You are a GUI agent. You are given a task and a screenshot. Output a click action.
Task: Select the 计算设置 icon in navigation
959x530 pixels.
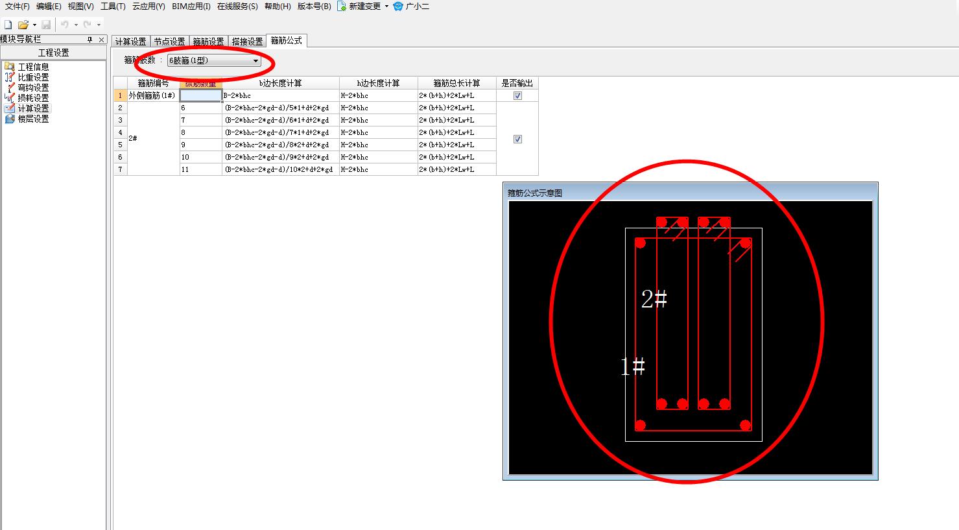pyautogui.click(x=9, y=108)
